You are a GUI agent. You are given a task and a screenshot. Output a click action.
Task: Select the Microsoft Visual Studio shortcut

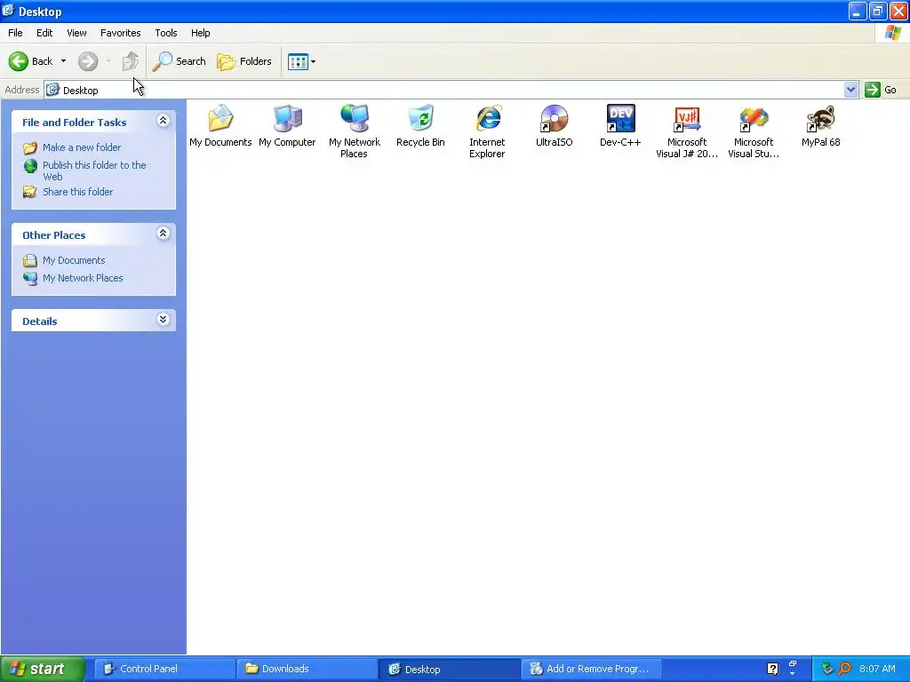click(x=754, y=131)
